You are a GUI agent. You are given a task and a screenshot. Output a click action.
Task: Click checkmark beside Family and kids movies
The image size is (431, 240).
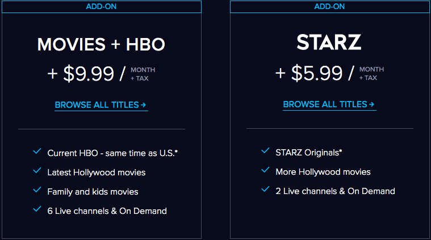tap(37, 190)
